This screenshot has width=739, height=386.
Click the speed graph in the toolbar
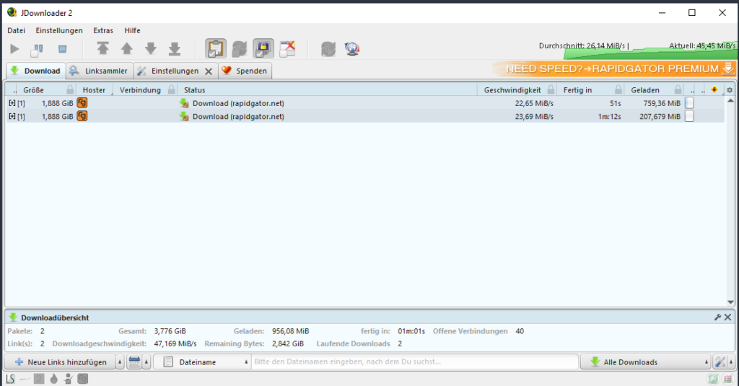pyautogui.click(x=650, y=51)
